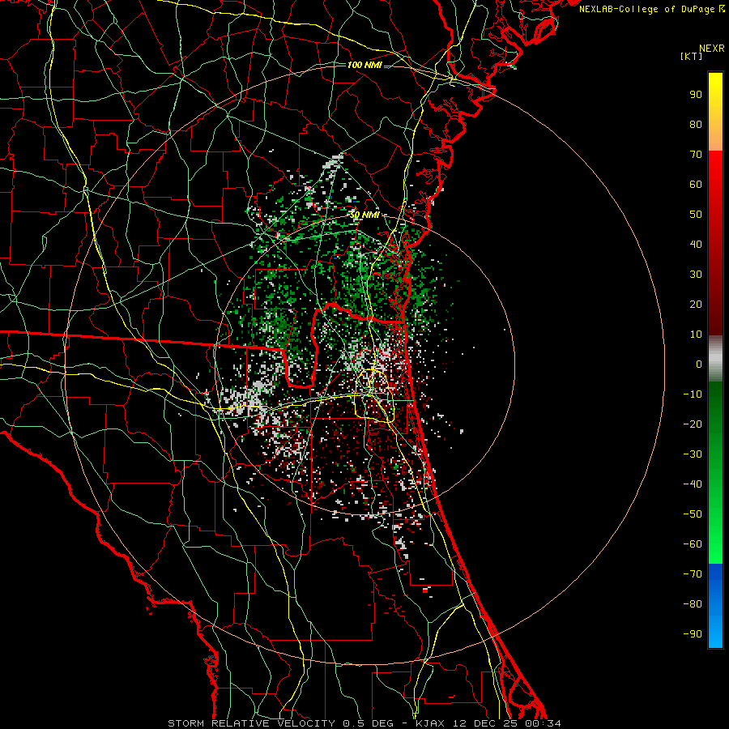Click the -40 value on the velocity scale

[693, 484]
